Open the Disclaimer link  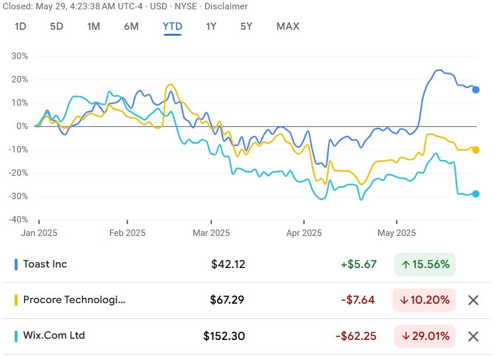pyautogui.click(x=226, y=6)
